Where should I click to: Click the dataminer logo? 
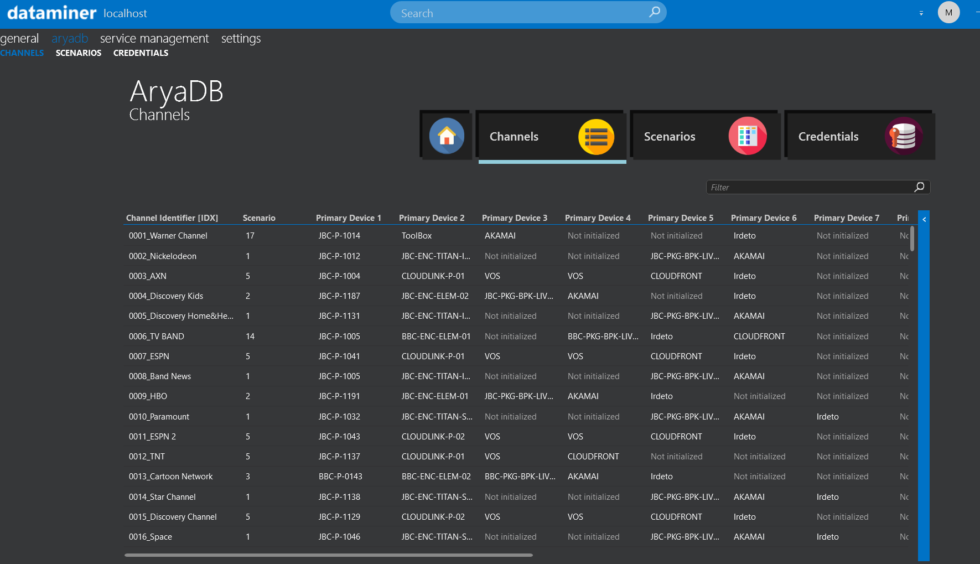pos(51,13)
